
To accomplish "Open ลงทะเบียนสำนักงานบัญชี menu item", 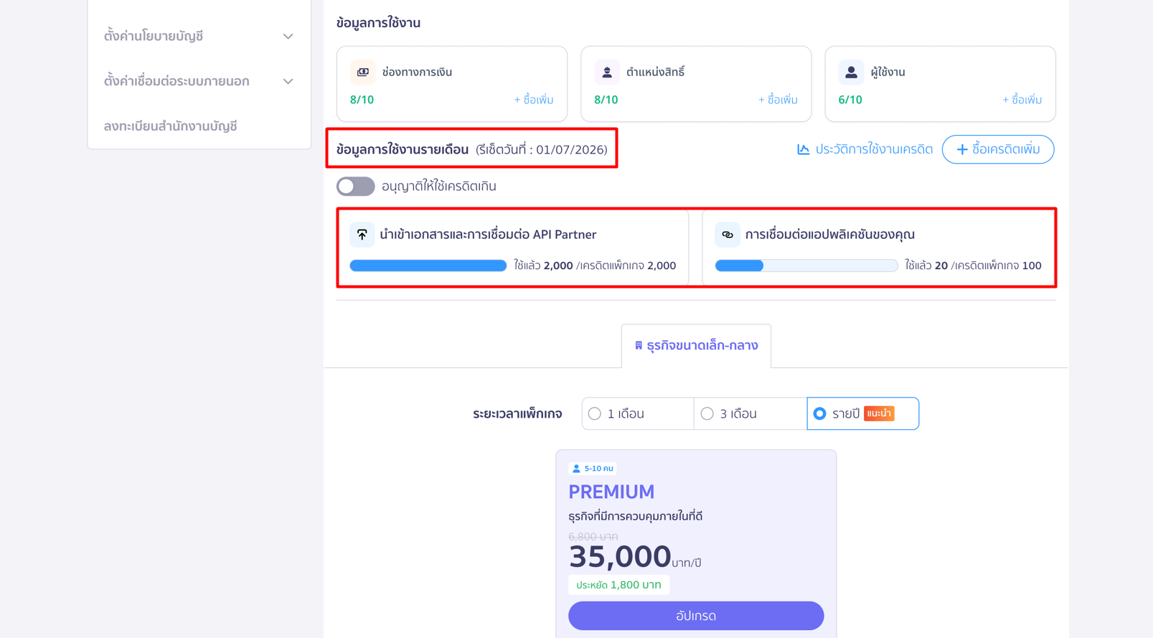I will [x=171, y=126].
